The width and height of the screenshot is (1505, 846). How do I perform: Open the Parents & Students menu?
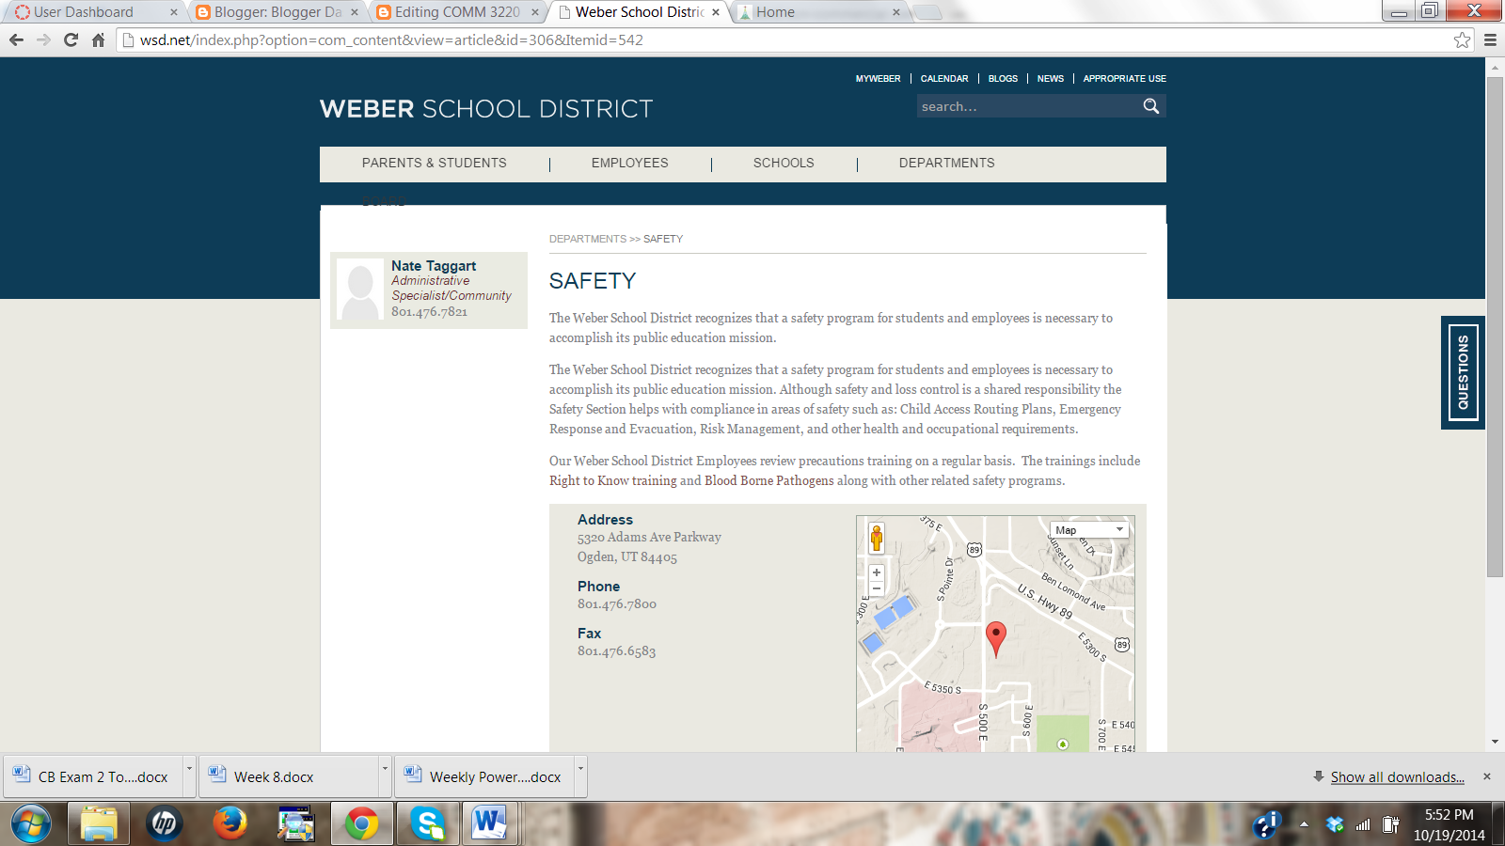434,164
